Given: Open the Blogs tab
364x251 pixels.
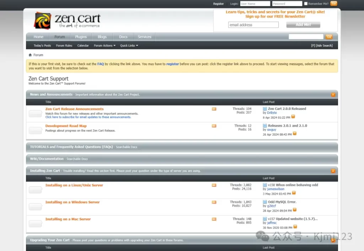Looking at the screenshot, I should point(102,37).
